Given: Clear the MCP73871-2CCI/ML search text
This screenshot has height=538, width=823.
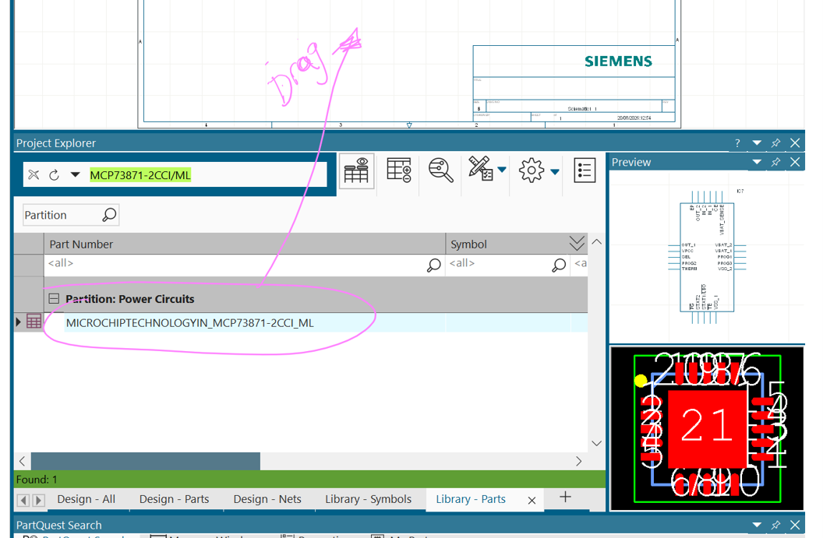Looking at the screenshot, I should 34,174.
